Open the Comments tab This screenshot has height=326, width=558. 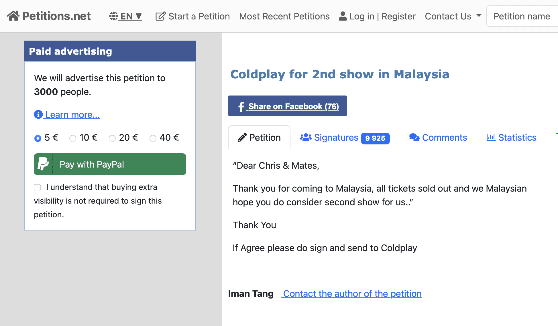coord(438,138)
